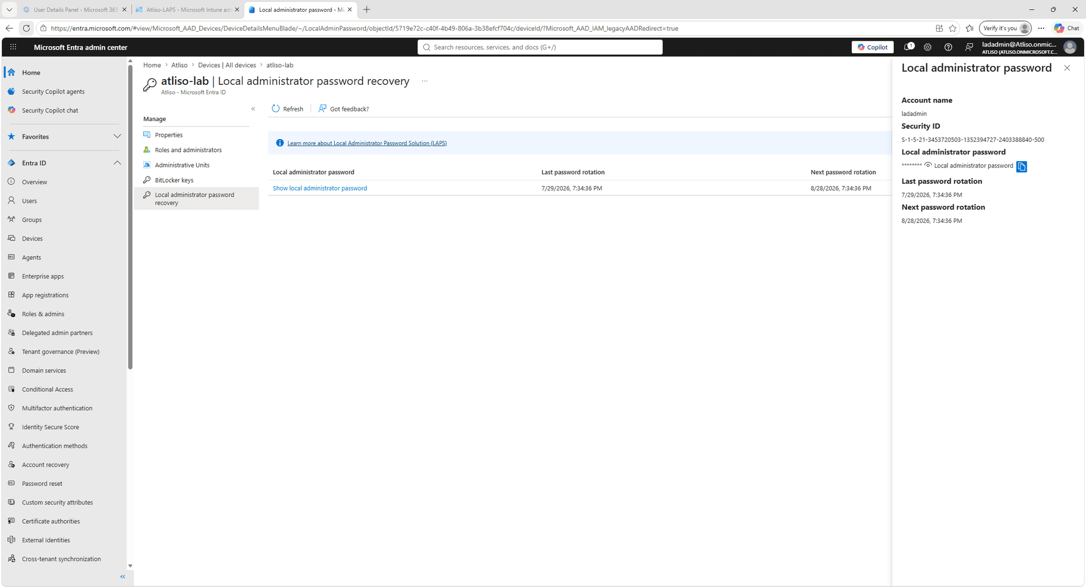The image size is (1086, 588).
Task: Open a new browser tab
Action: click(367, 10)
